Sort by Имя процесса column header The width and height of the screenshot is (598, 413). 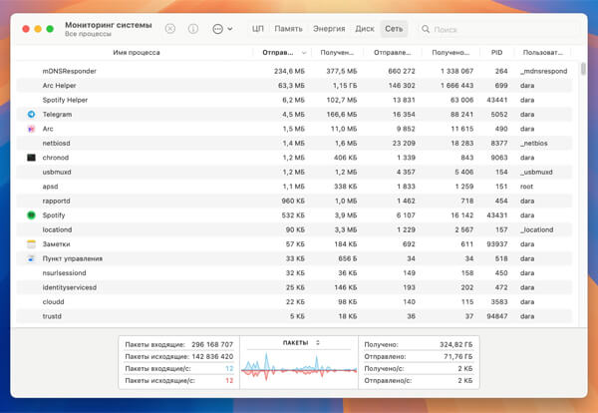137,52
